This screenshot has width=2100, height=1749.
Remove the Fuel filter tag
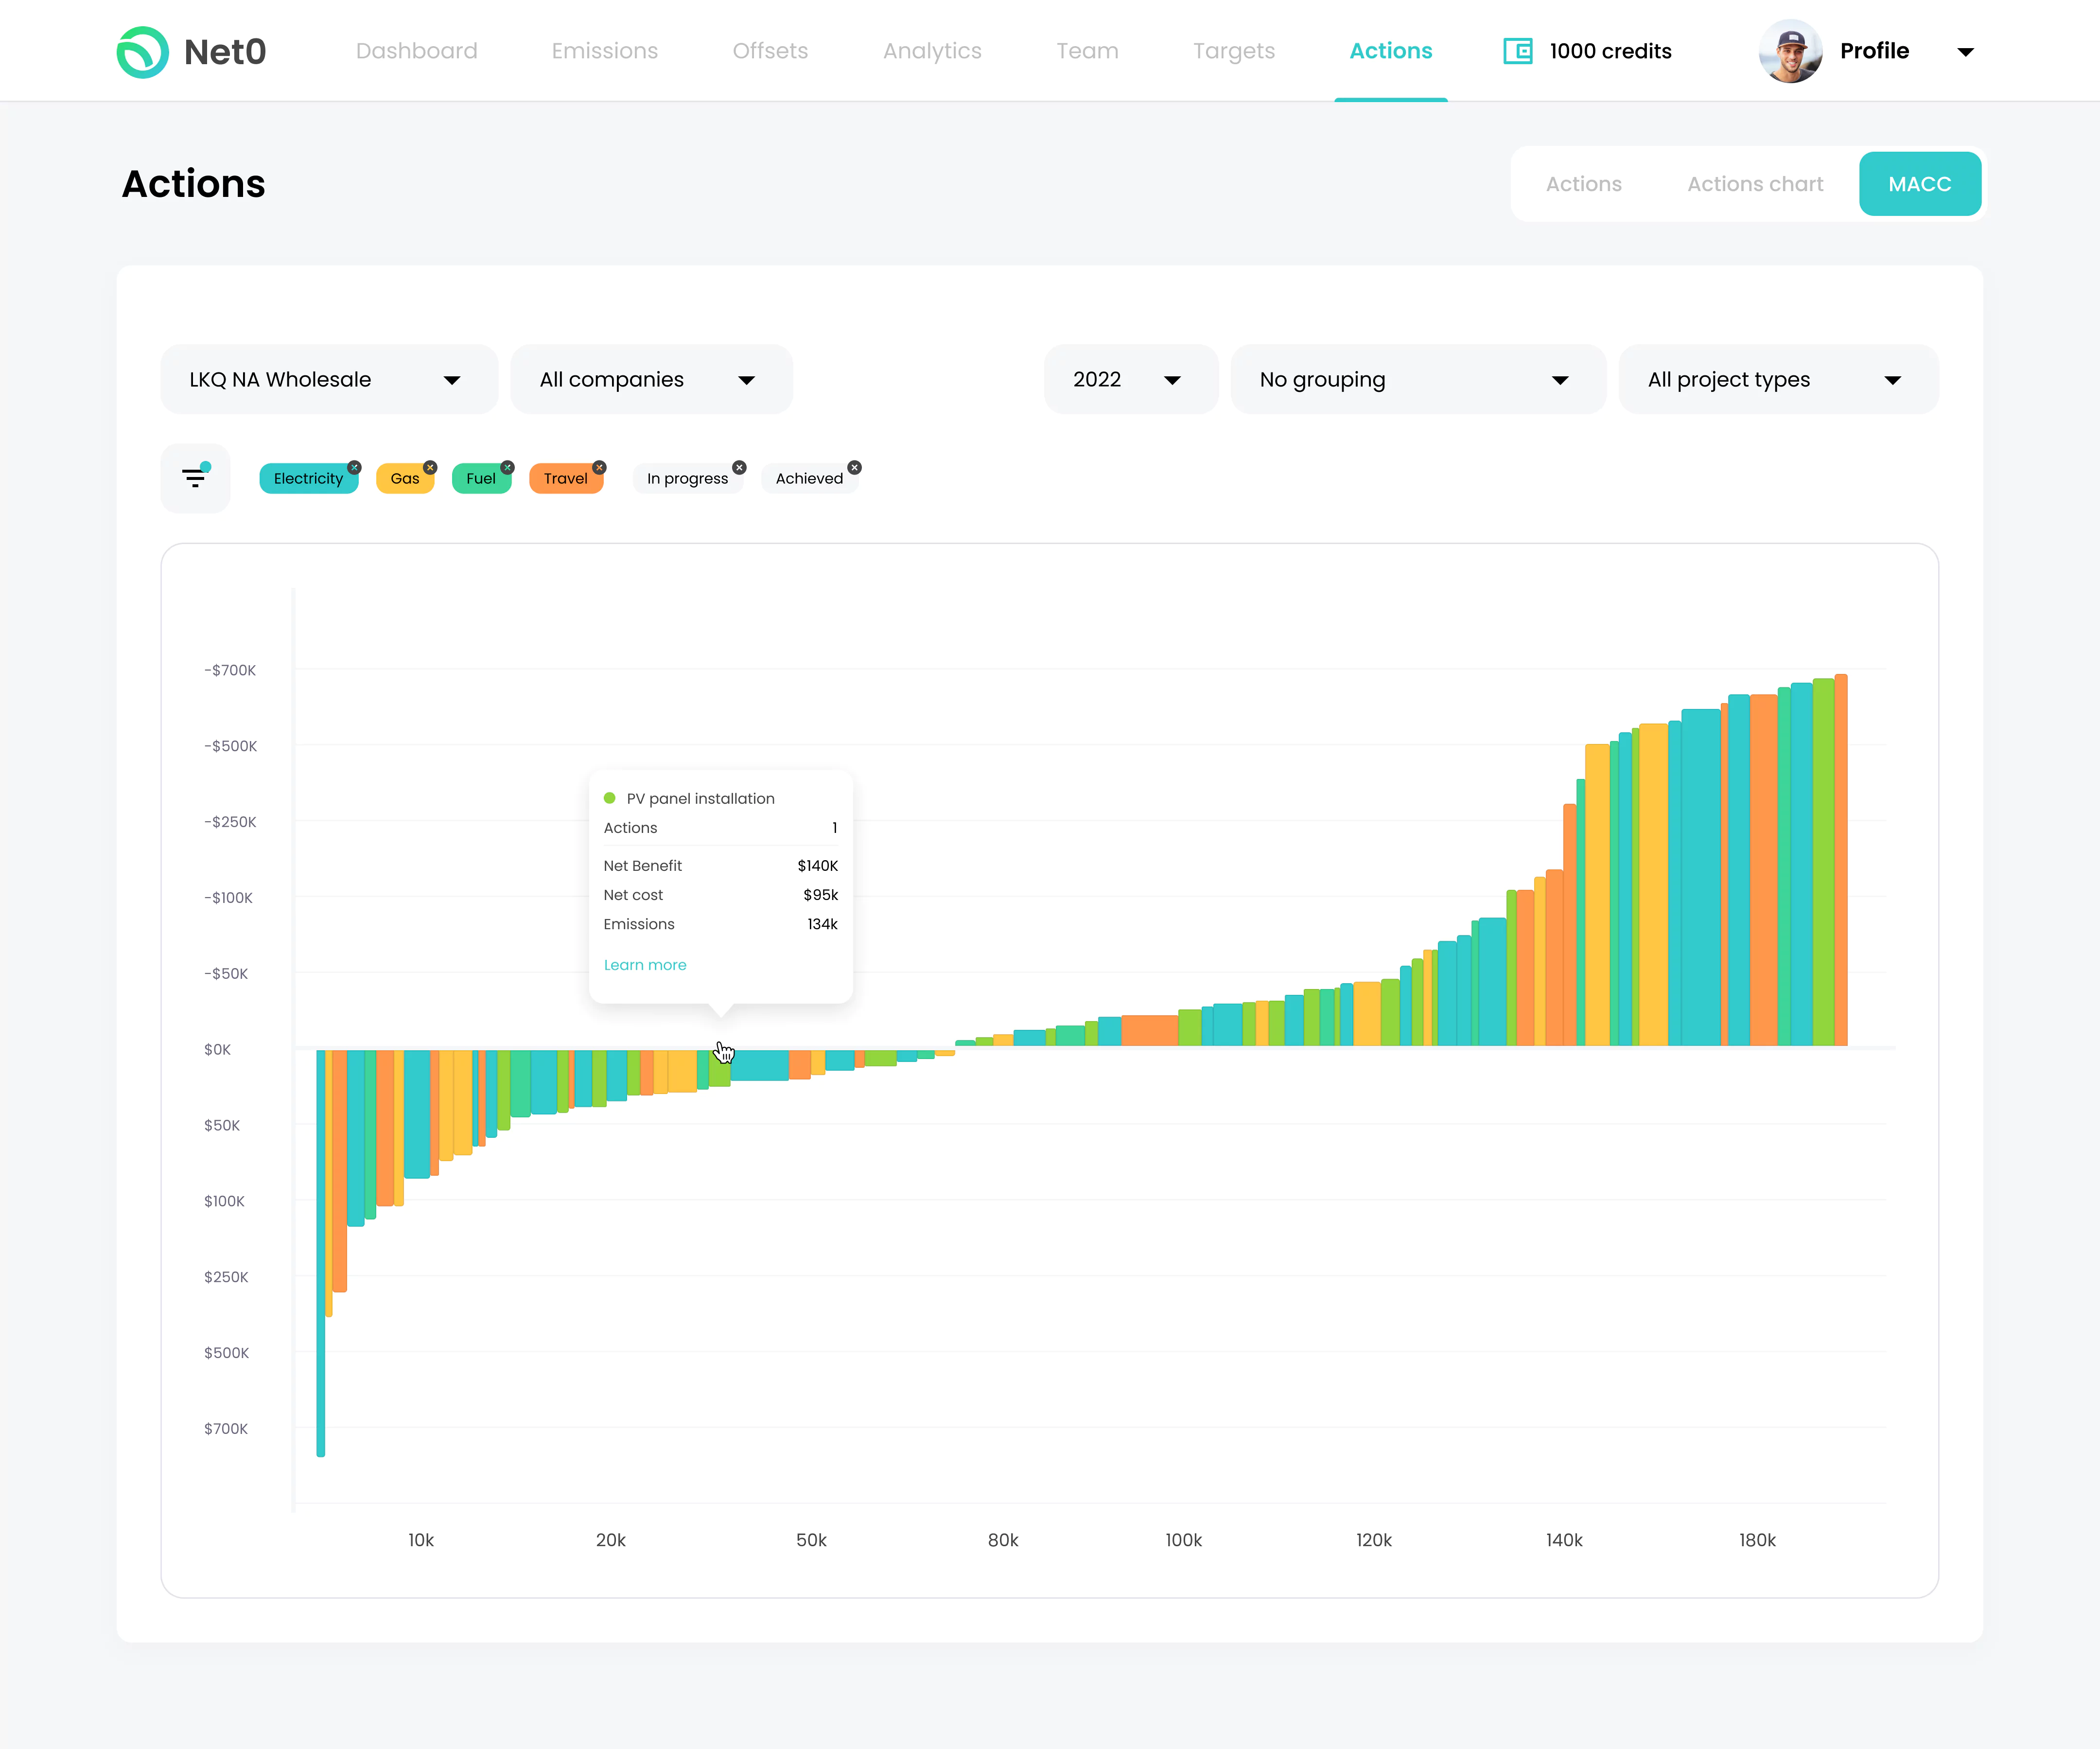pyautogui.click(x=507, y=467)
